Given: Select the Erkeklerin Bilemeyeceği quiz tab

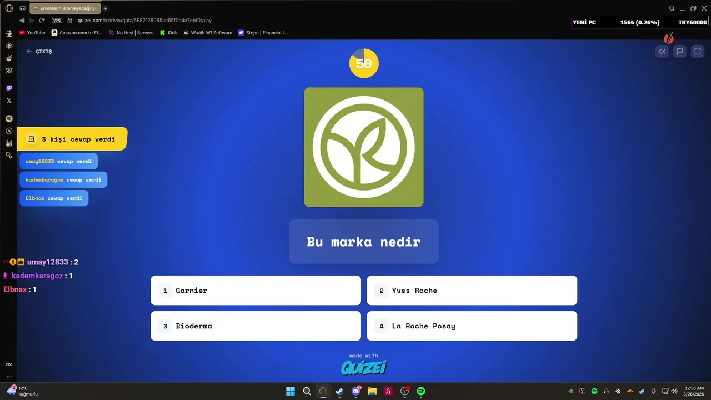Looking at the screenshot, I should pos(65,8).
